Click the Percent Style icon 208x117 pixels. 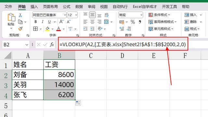point(133,22)
